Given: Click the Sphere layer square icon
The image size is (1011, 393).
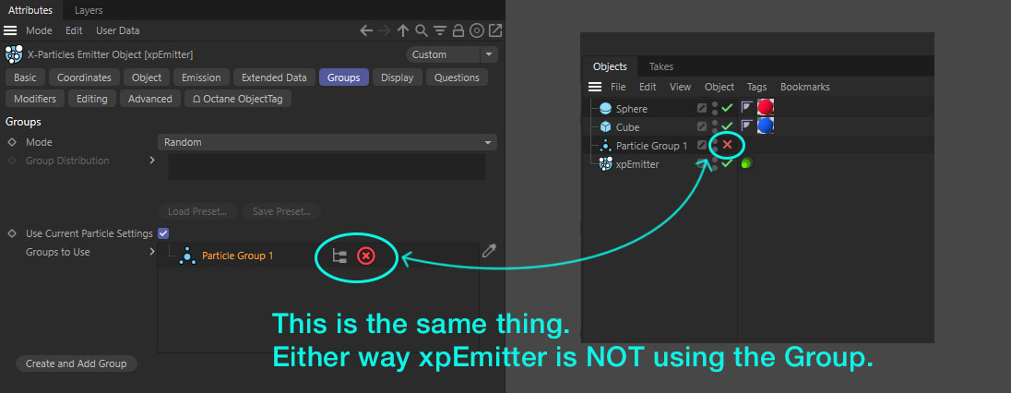Looking at the screenshot, I should click(701, 109).
